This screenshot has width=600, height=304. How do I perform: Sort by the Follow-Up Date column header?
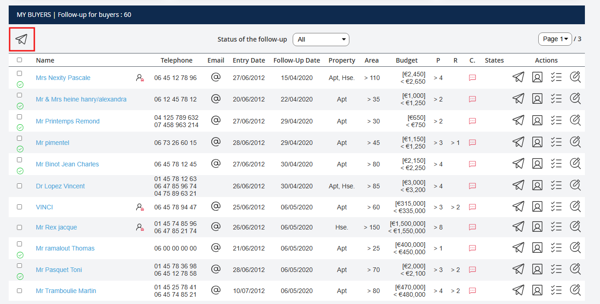click(296, 60)
